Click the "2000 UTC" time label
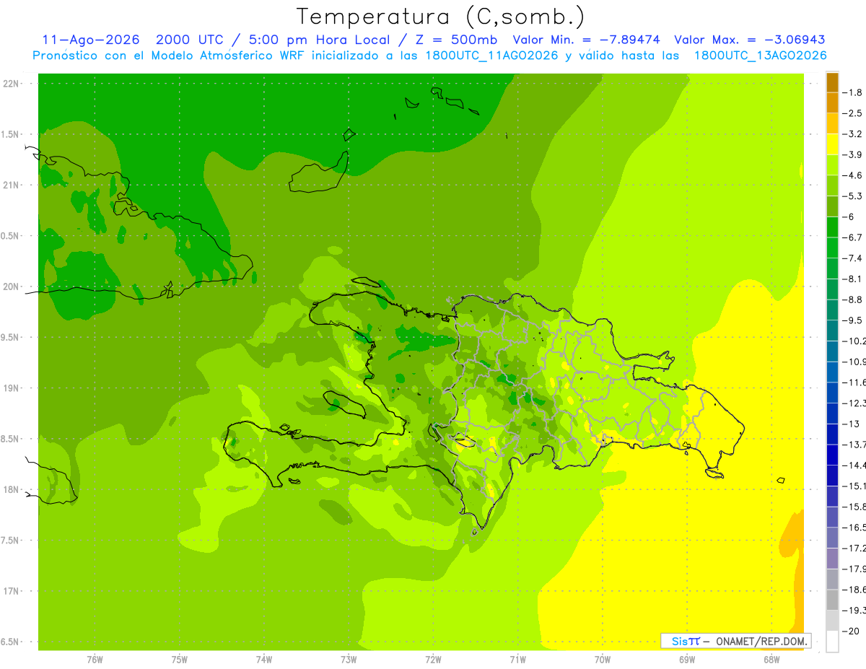866x669 pixels. tap(191, 40)
